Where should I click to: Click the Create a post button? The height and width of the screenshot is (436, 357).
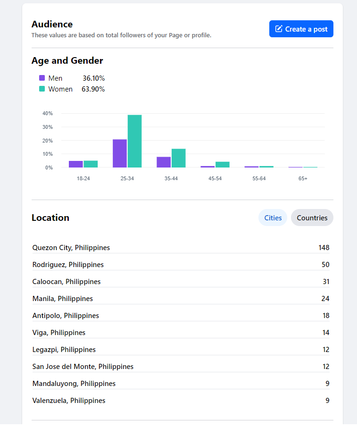pyautogui.click(x=301, y=29)
